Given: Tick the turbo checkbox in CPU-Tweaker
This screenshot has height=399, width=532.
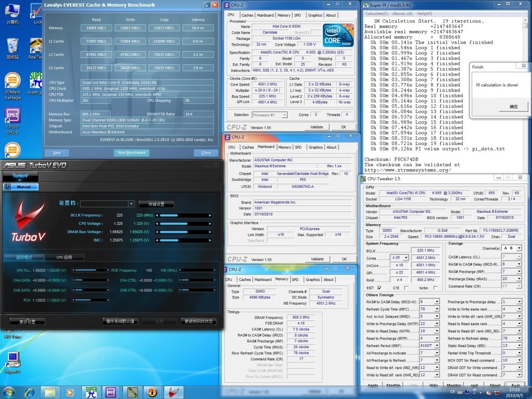Looking at the screenshot, I should pos(435,288).
